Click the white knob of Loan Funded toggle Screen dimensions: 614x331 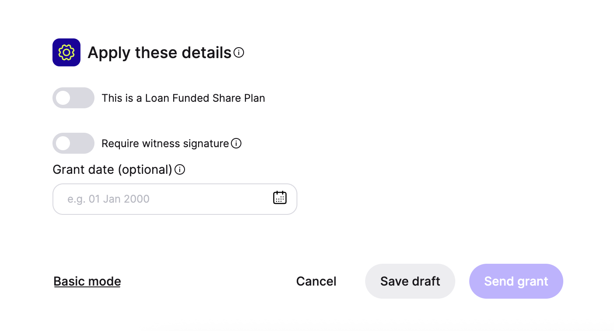(x=63, y=98)
